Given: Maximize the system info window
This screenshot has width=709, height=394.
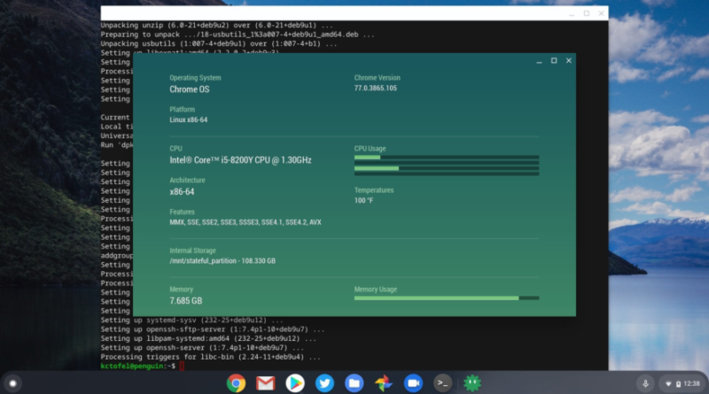Looking at the screenshot, I should coord(554,60).
